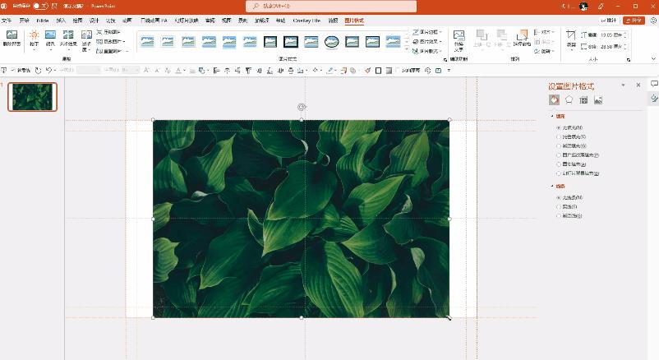Apply the thick black frame picture style

click(x=290, y=41)
